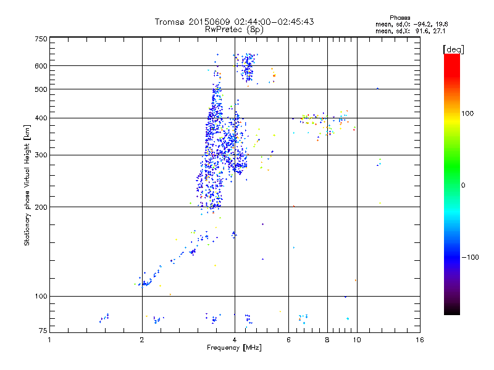Click the 'RwPretec (8p)' subtitle
The image size is (494, 370).
click(234, 30)
